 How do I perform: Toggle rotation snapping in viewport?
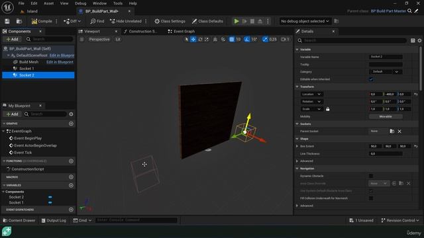[x=247, y=40]
